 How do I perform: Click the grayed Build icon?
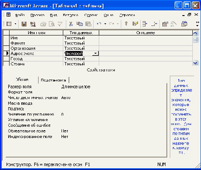(174, 24)
